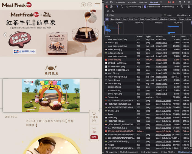
Task: Switch to the Elements tab
Action: pos(121,2)
